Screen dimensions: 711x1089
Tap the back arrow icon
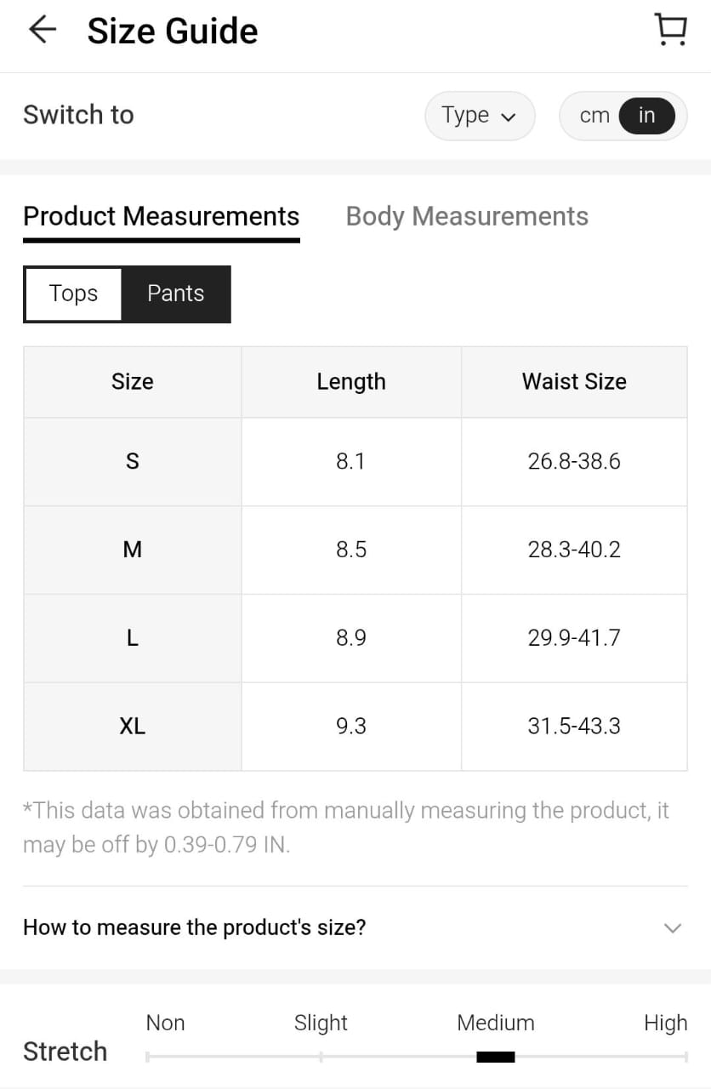coord(42,31)
